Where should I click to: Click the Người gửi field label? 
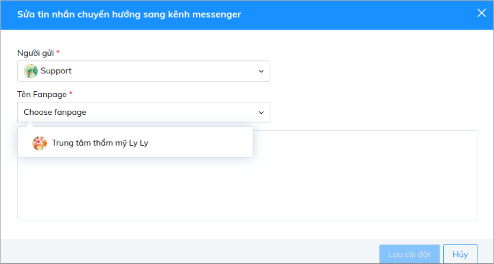[x=35, y=53]
